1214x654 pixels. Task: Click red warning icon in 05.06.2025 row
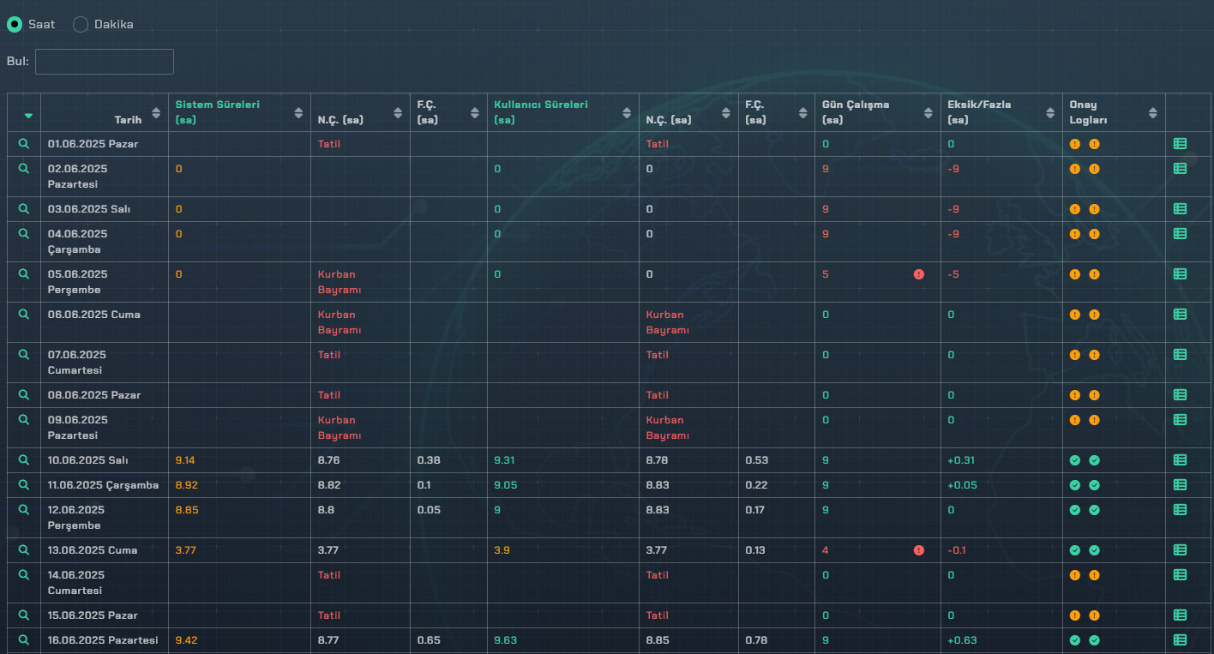pos(919,274)
